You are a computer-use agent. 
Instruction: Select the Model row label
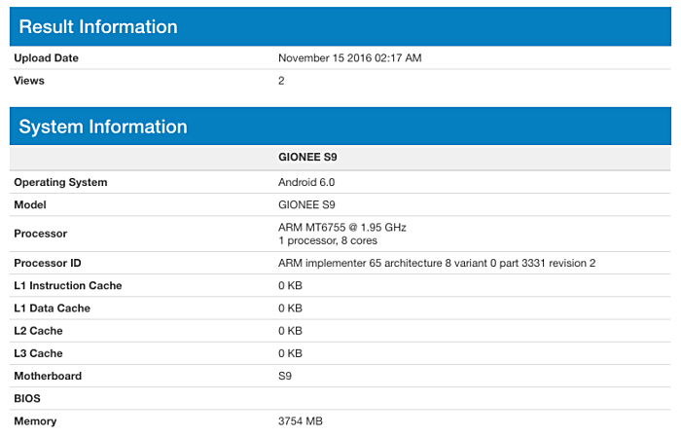click(x=30, y=204)
